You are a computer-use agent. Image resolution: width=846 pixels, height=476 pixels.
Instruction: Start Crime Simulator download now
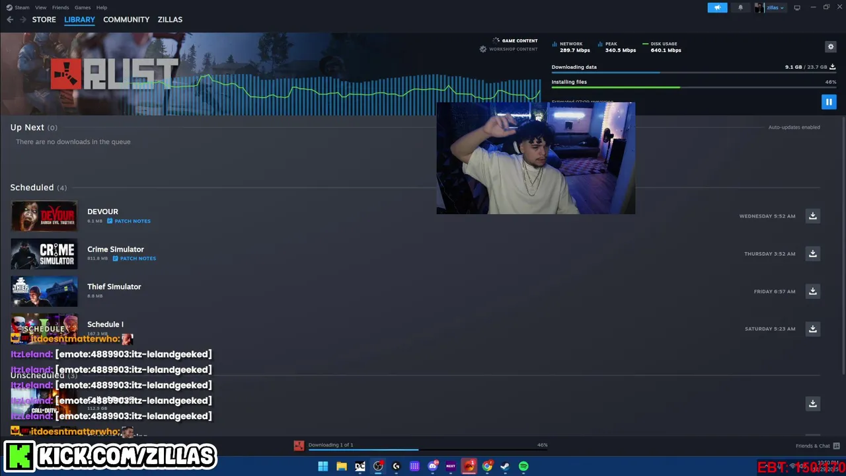(813, 254)
